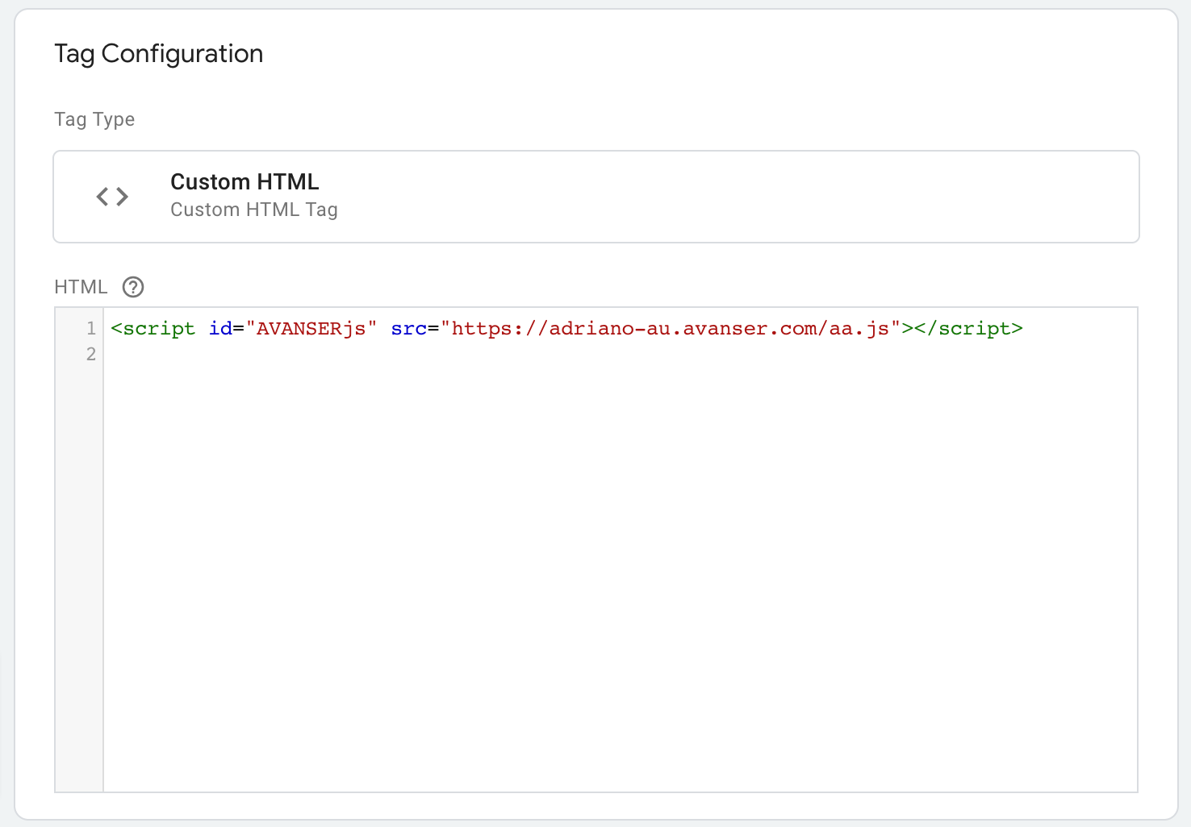Click the "Tag Configuration" heading
1191x827 pixels.
click(x=159, y=54)
